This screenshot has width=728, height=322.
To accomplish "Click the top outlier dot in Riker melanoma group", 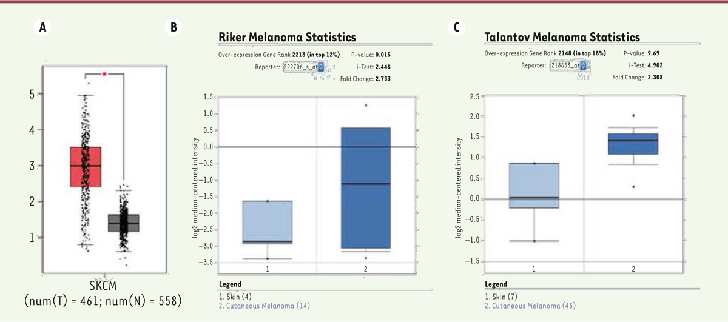I will pyautogui.click(x=366, y=105).
